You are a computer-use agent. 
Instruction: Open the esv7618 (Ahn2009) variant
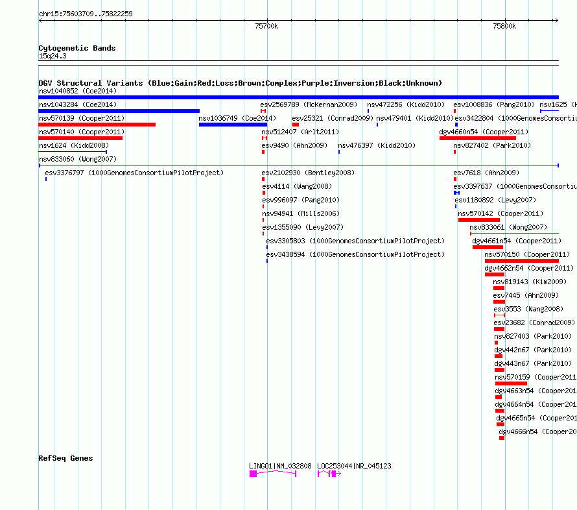[486, 173]
